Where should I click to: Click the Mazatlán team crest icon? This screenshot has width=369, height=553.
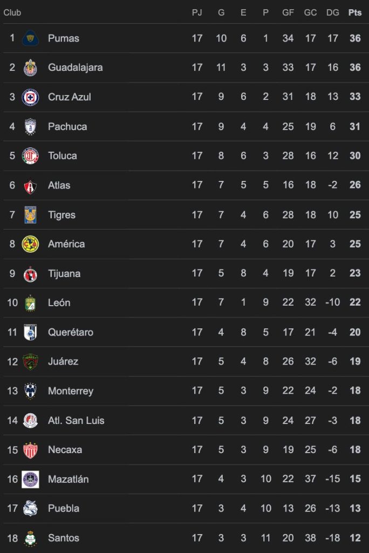tap(30, 479)
